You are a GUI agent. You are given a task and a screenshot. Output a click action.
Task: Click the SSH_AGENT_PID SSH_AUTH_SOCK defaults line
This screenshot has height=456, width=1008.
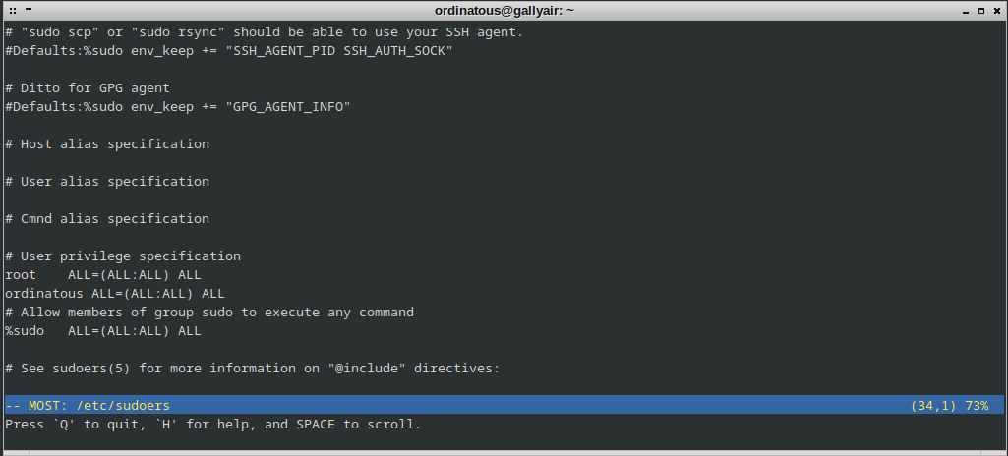[x=229, y=51]
